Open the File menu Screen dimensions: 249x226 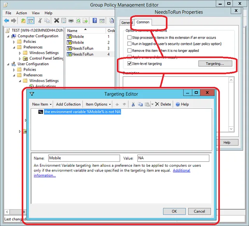click(x=9, y=13)
